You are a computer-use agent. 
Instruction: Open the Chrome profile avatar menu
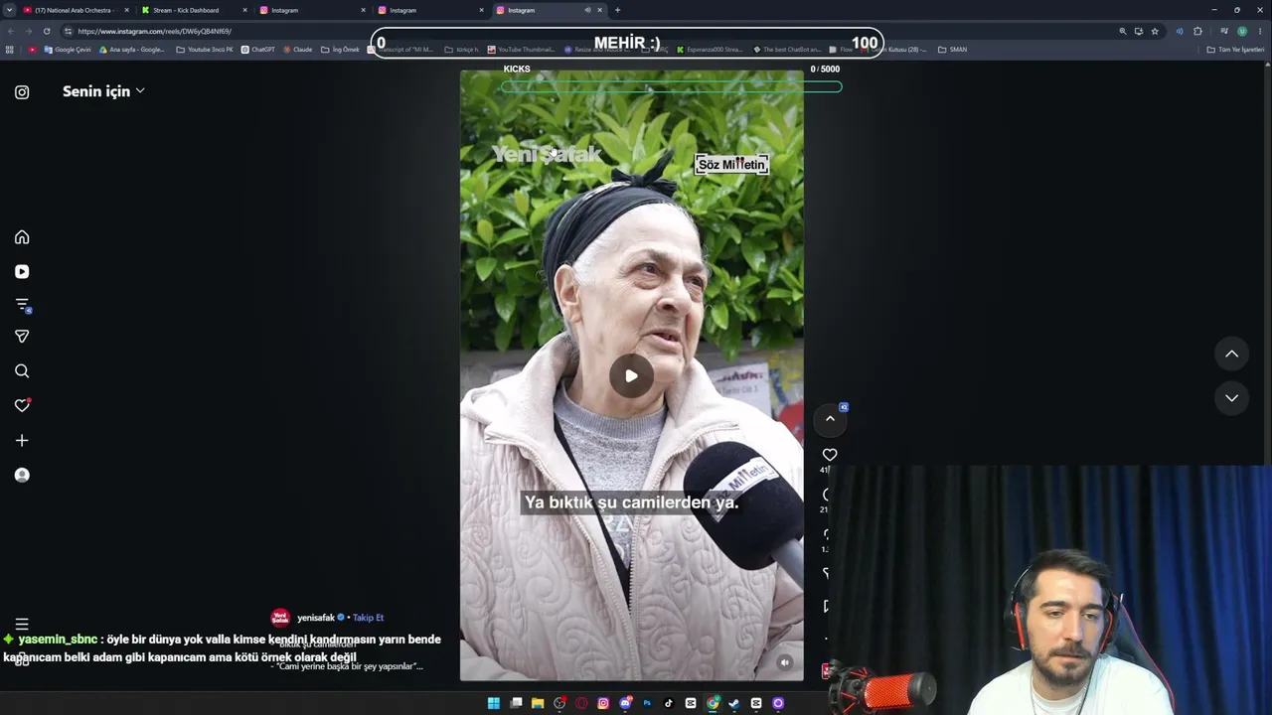(1242, 31)
